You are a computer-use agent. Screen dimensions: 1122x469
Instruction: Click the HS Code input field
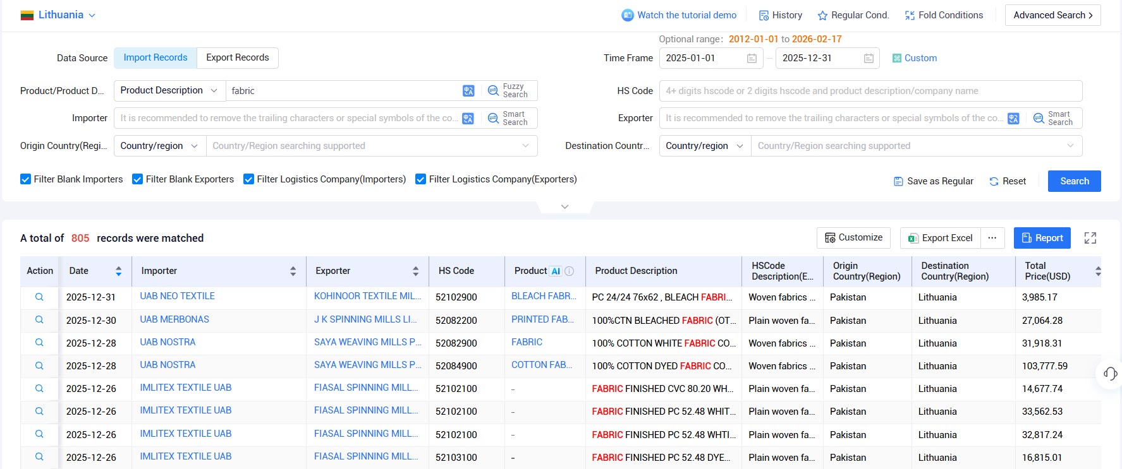(870, 91)
